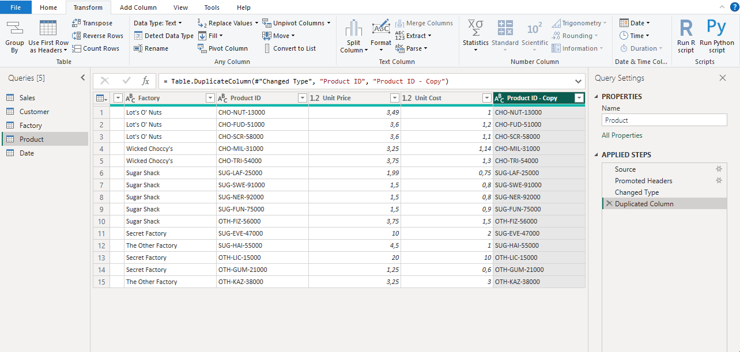Select the Sales query
Screen dimensions: 740x352
pos(45,98)
